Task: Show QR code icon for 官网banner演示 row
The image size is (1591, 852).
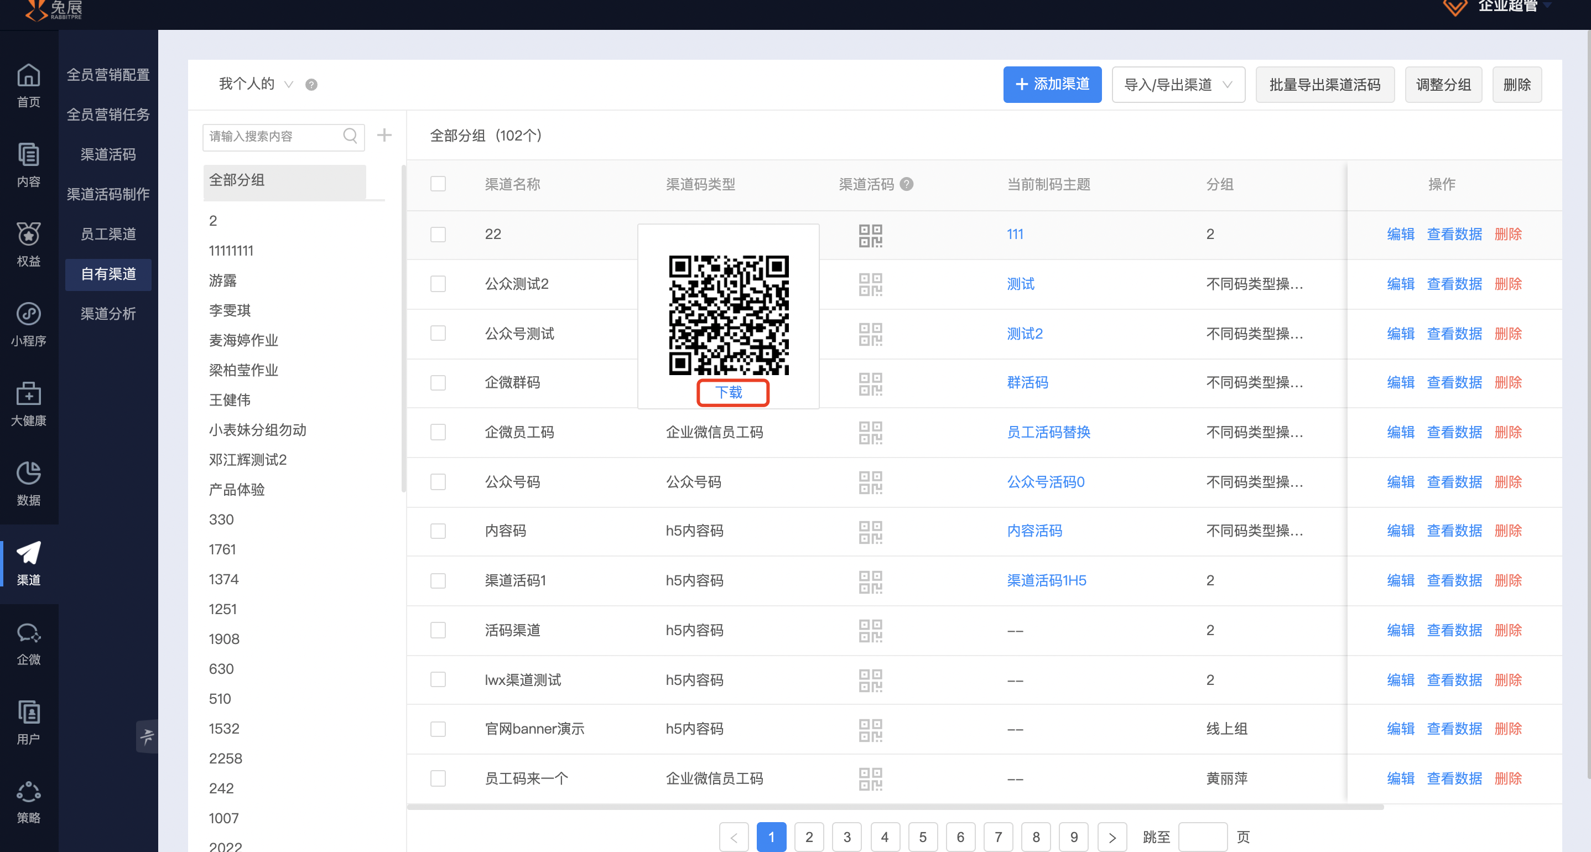Action: [x=870, y=730]
